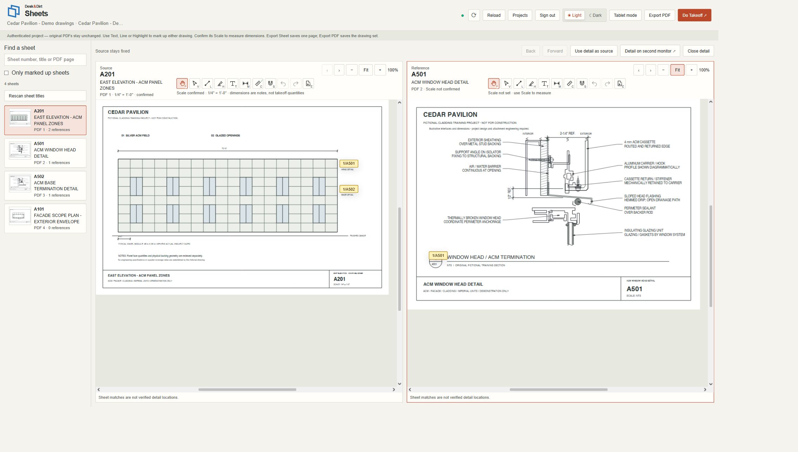This screenshot has height=452, width=798.
Task: Click the 1/A502 callout tag on elevation
Action: (x=349, y=189)
